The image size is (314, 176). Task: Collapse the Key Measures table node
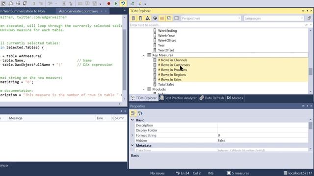[144, 55]
